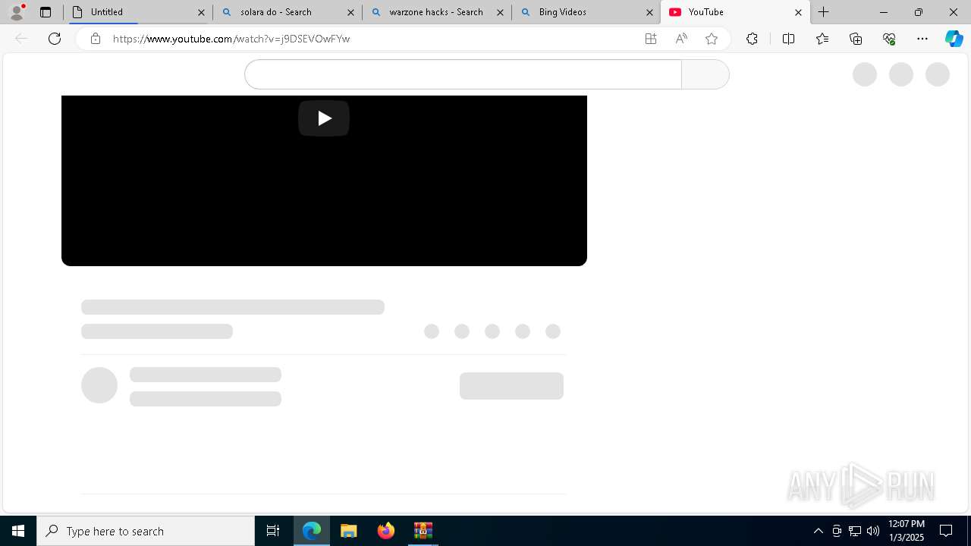The width and height of the screenshot is (971, 546).
Task: Close the Untitled tab
Action: coord(201,12)
